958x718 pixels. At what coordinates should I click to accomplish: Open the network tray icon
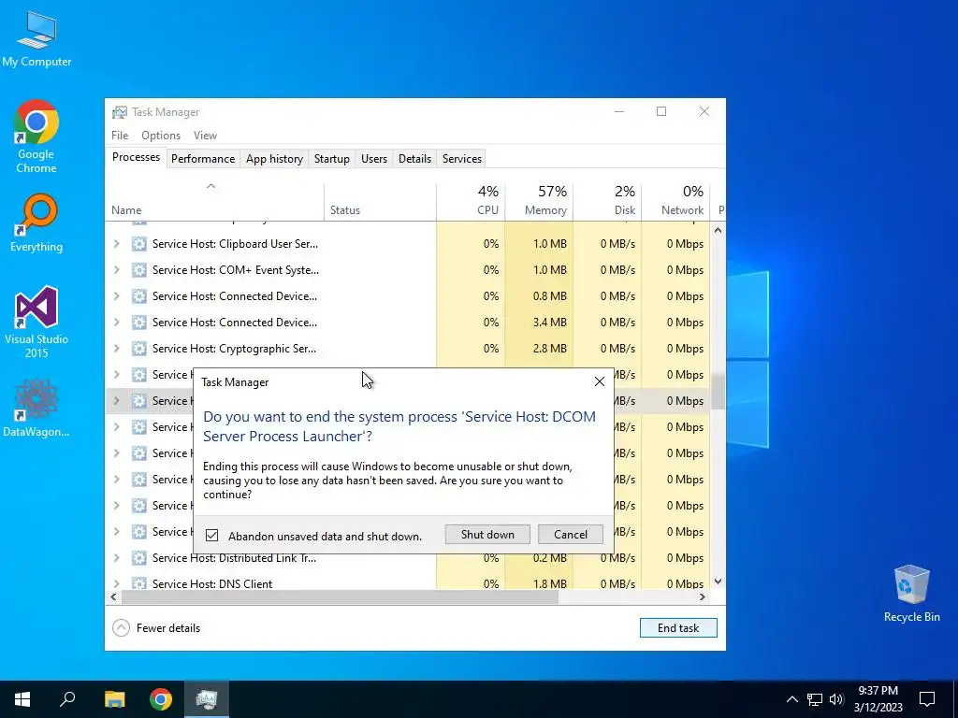click(815, 699)
